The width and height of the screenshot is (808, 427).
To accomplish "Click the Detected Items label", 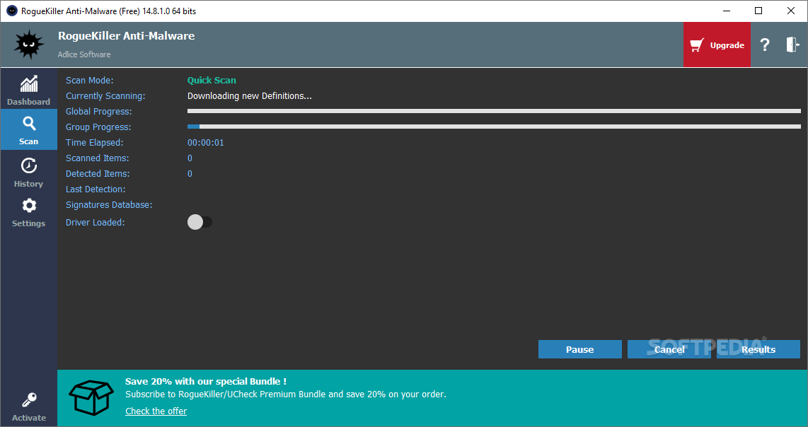I will point(98,174).
